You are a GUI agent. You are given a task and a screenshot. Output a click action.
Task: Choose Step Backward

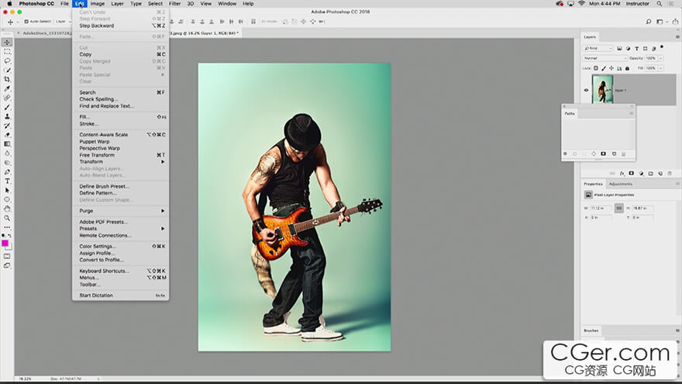(x=121, y=26)
